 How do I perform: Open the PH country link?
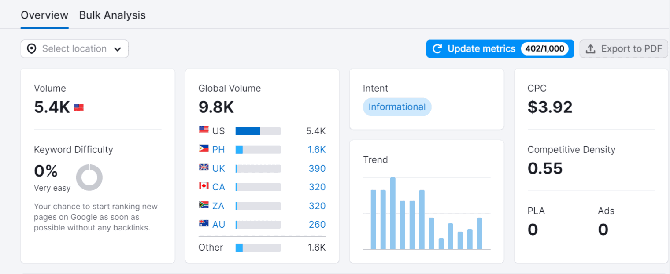pos(218,150)
